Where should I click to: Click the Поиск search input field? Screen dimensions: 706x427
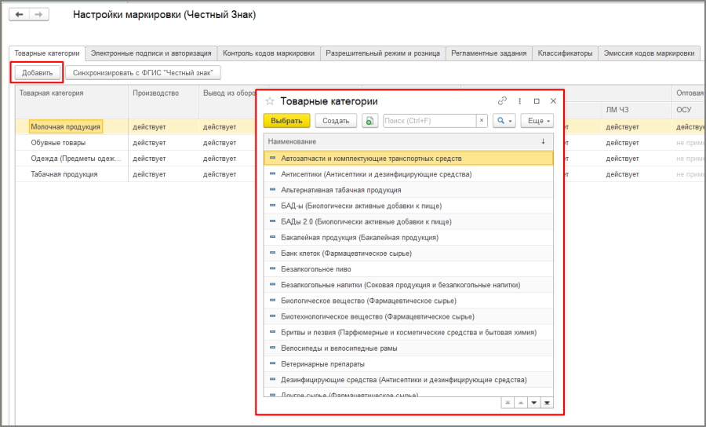[430, 121]
